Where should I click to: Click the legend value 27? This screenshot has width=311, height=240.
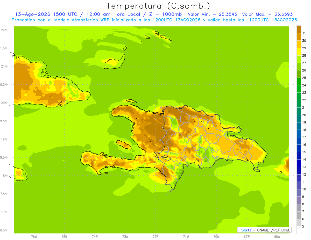click(x=304, y=63)
